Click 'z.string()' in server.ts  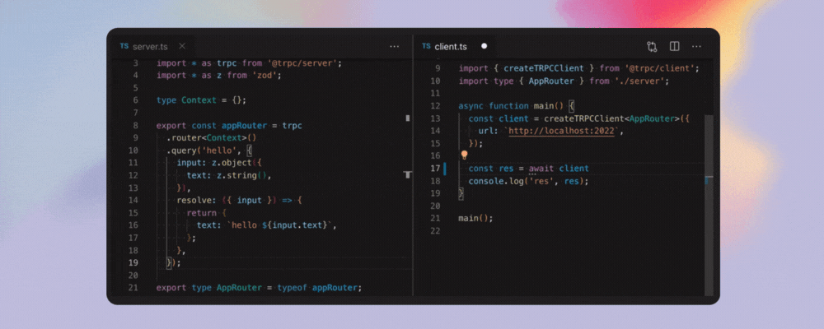(241, 175)
